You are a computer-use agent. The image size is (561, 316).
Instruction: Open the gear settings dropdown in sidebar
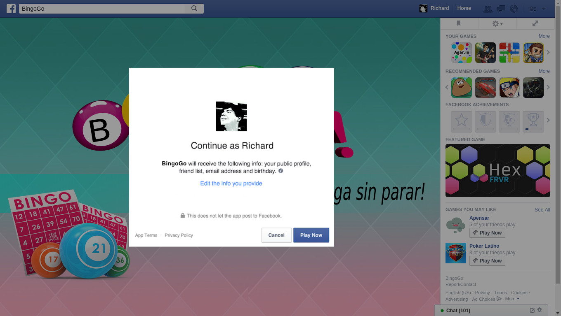tap(497, 24)
